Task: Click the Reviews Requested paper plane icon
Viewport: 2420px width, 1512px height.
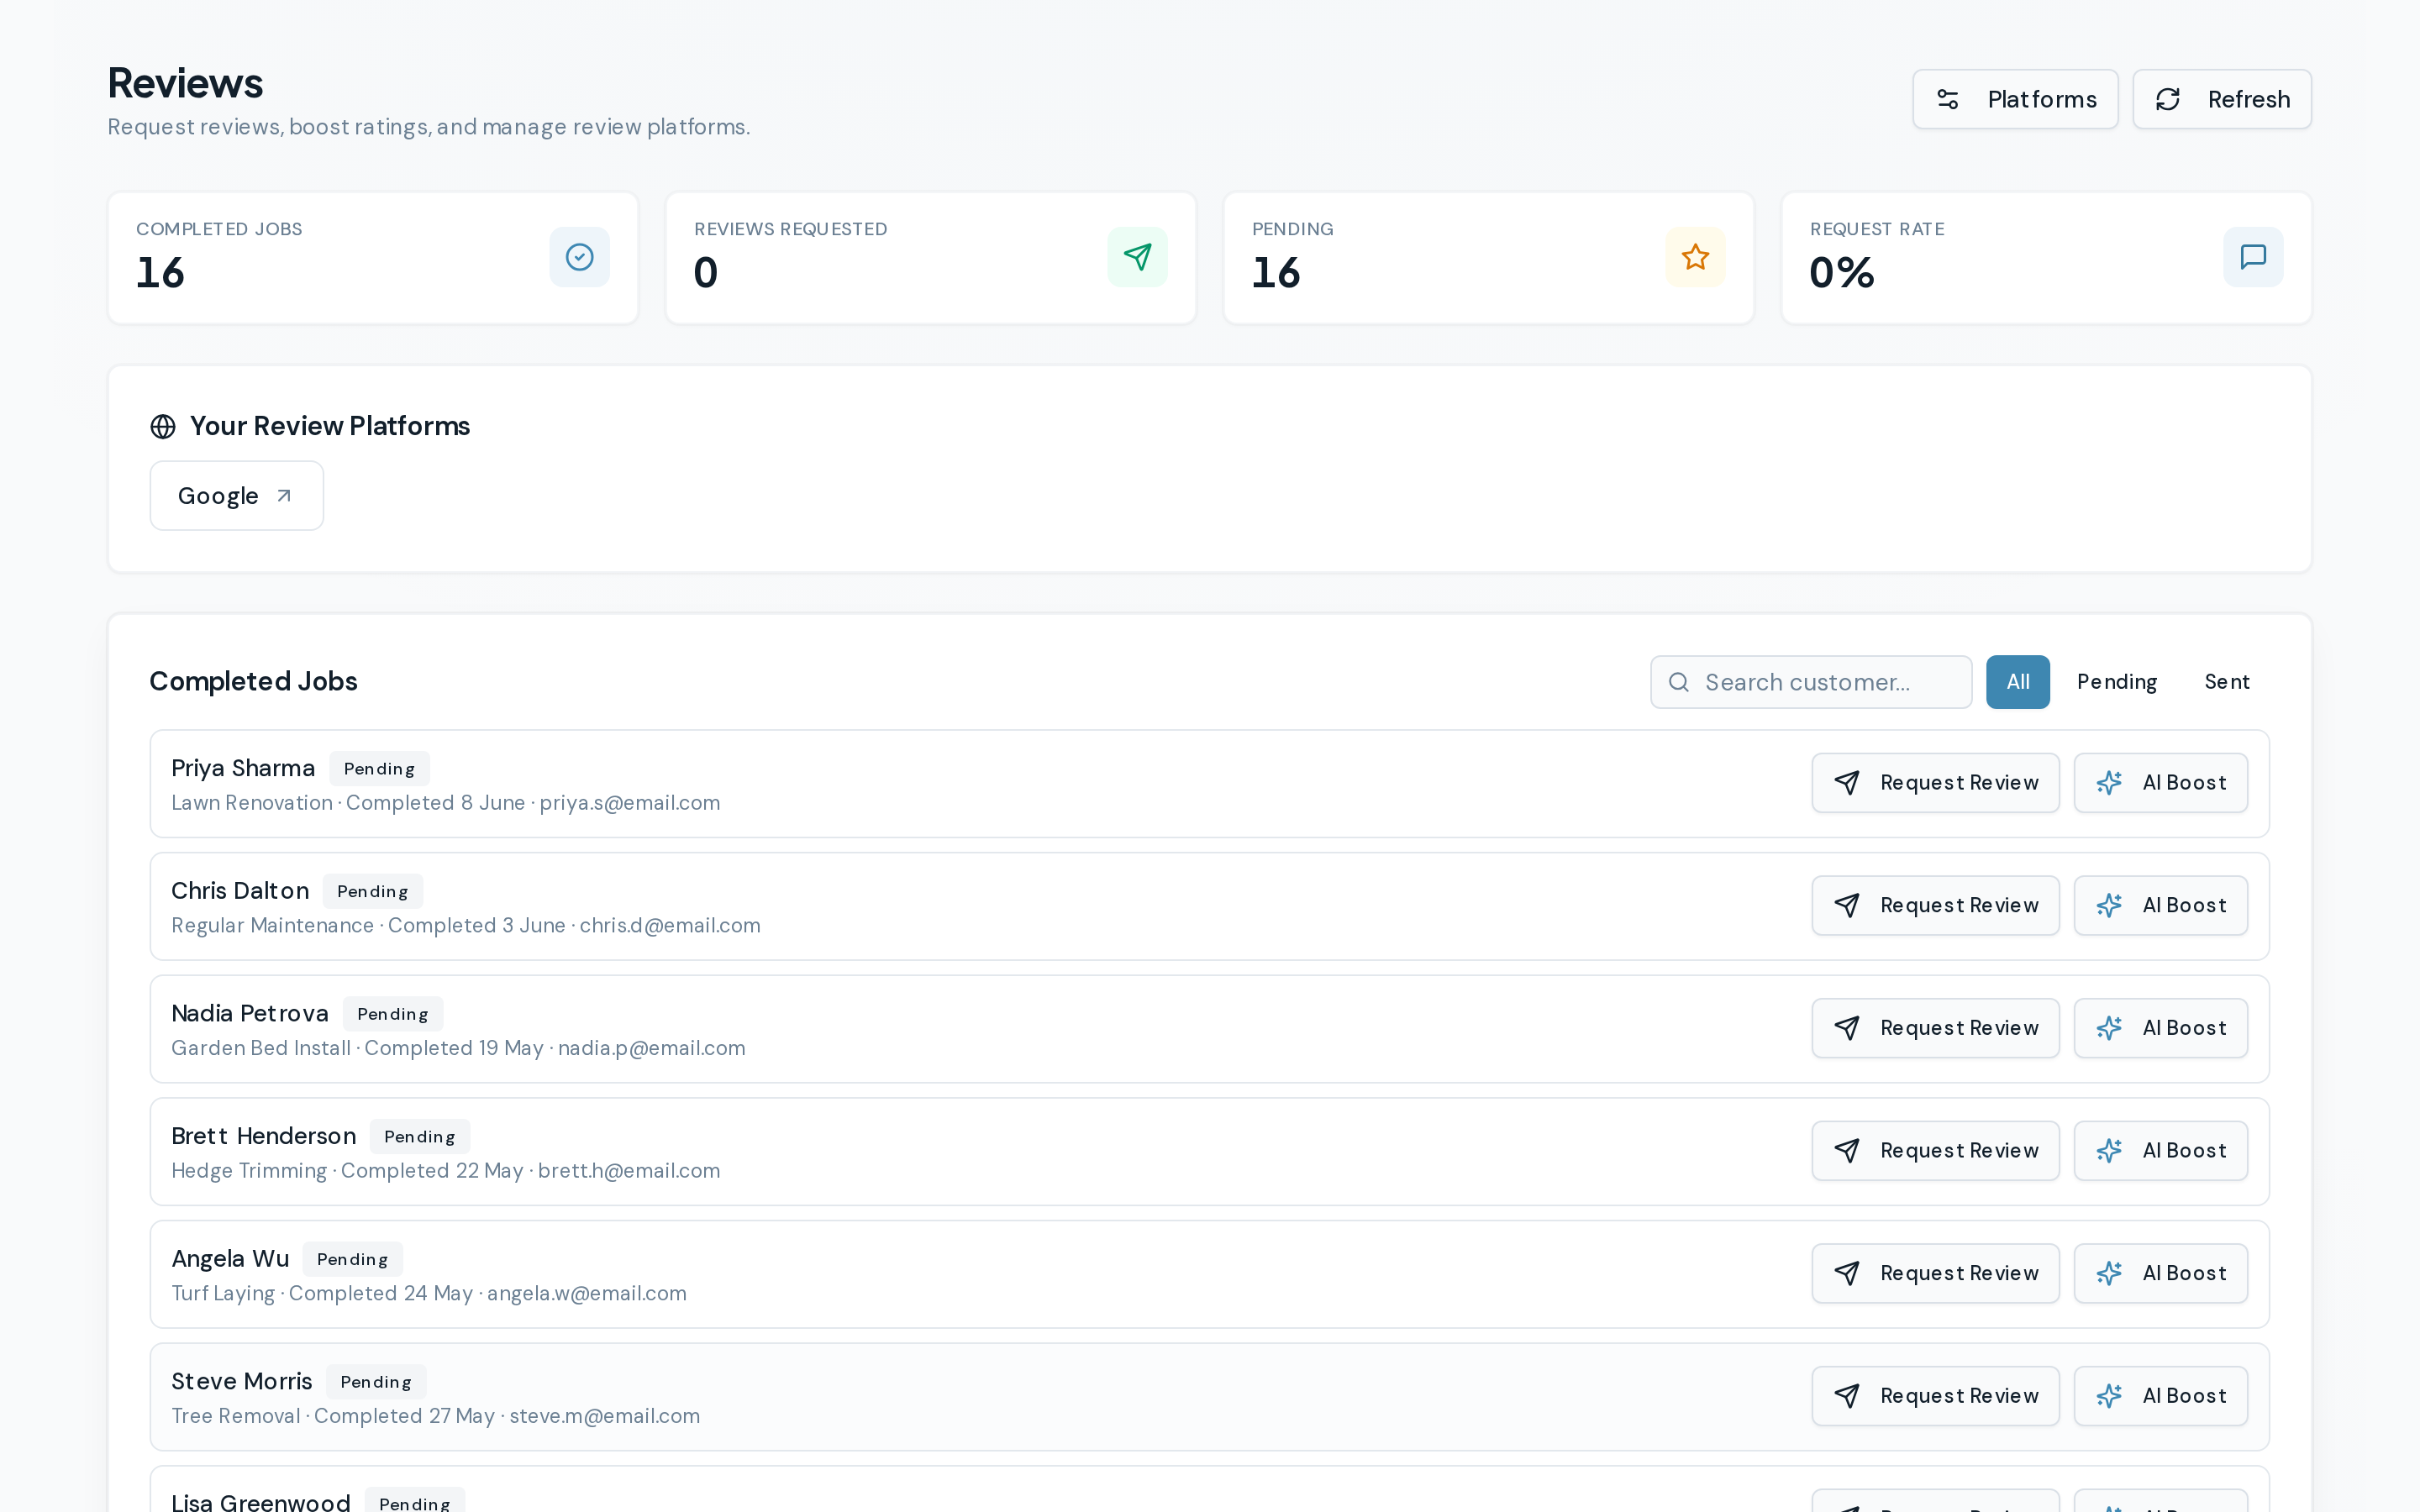Action: click(1137, 257)
